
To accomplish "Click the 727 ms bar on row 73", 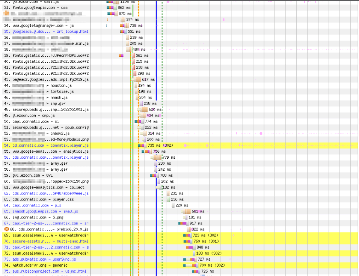I will [x=190, y=259].
